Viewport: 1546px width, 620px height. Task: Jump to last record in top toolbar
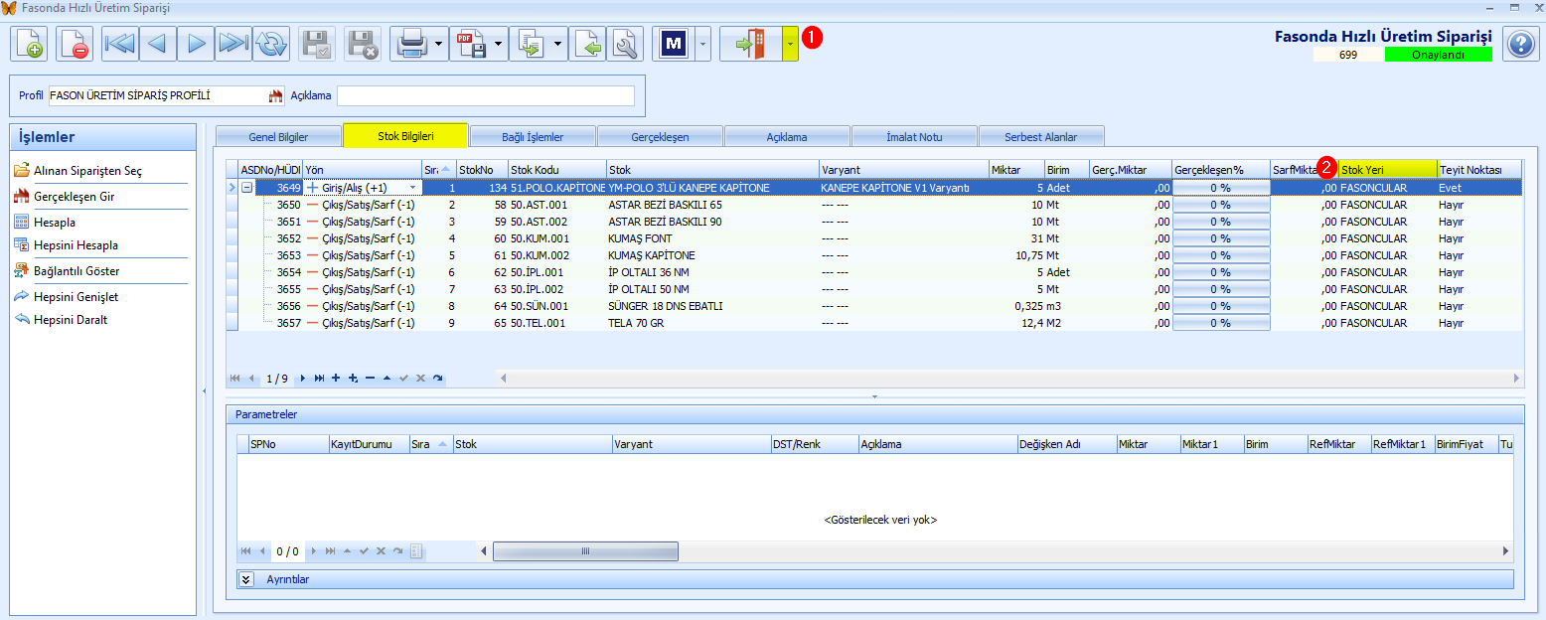233,44
